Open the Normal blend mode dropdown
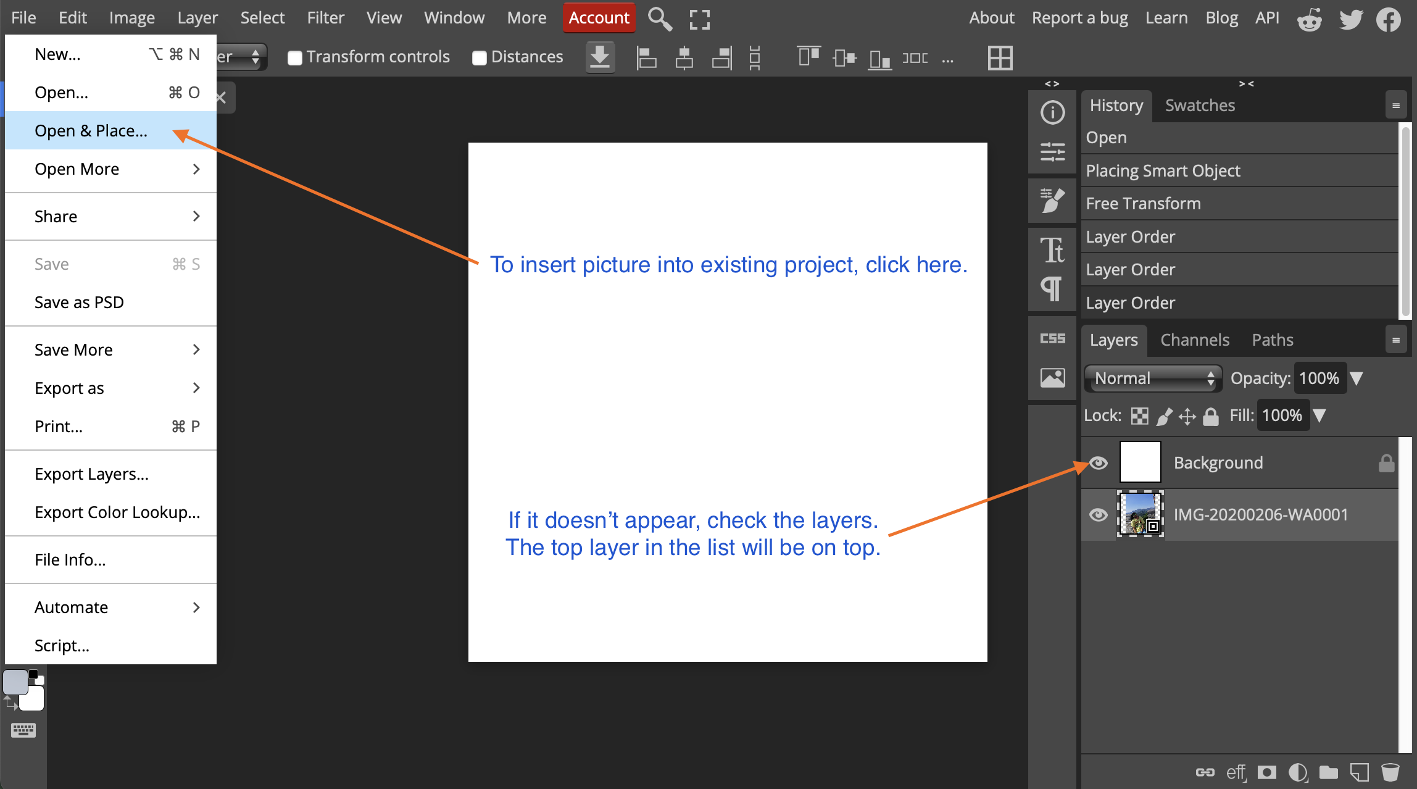Viewport: 1417px width, 789px height. 1153,378
